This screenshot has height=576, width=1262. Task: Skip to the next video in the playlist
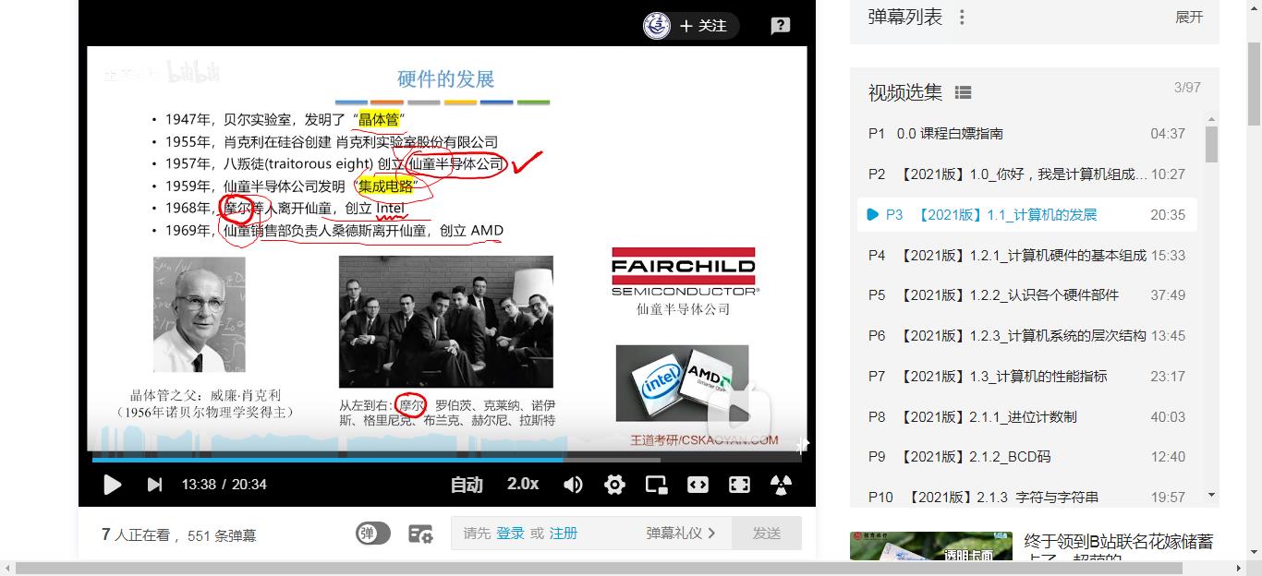[x=155, y=485]
